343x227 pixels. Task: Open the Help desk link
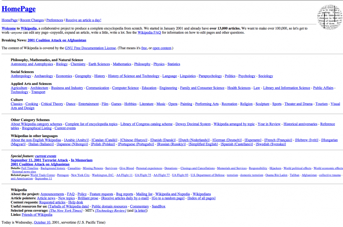coord(76,202)
